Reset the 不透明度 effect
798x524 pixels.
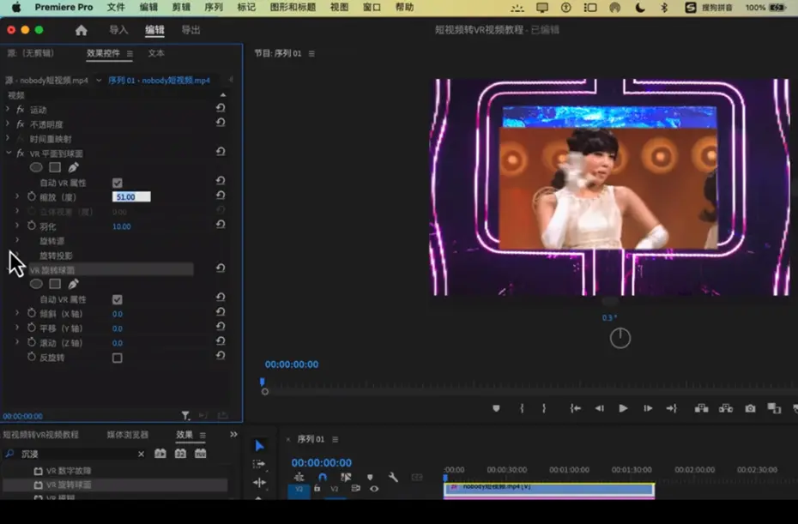pyautogui.click(x=221, y=123)
